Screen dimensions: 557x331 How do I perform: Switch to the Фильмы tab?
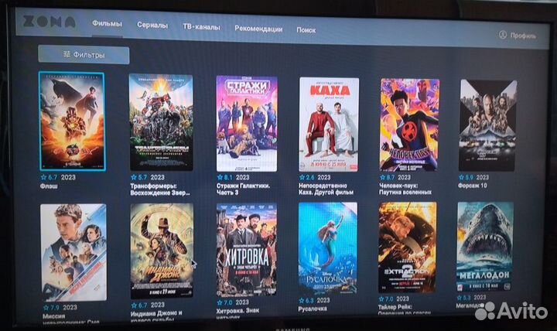pos(107,23)
